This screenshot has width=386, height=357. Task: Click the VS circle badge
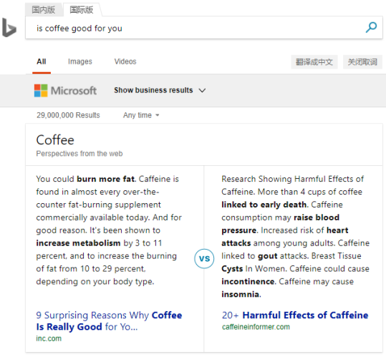[204, 258]
